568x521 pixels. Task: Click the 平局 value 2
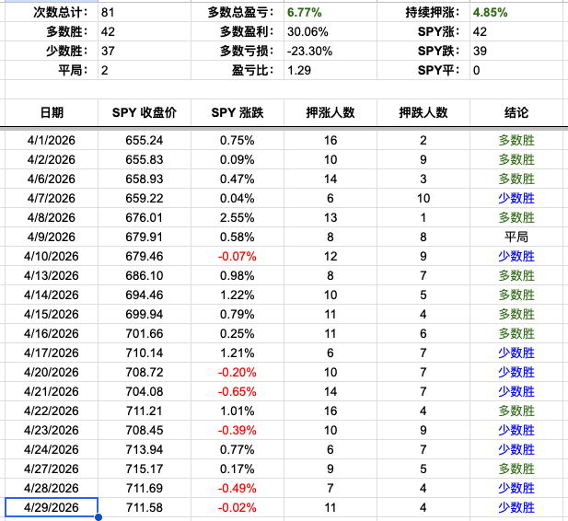pos(145,70)
